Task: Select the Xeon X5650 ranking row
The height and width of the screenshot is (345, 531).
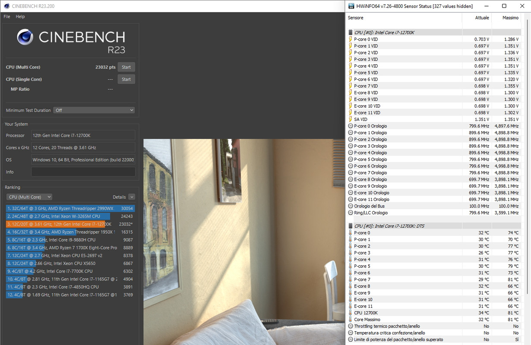Action: tap(70, 263)
